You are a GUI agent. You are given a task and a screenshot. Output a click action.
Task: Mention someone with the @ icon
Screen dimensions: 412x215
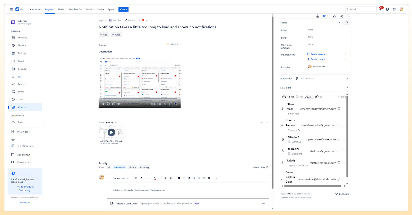point(194,178)
